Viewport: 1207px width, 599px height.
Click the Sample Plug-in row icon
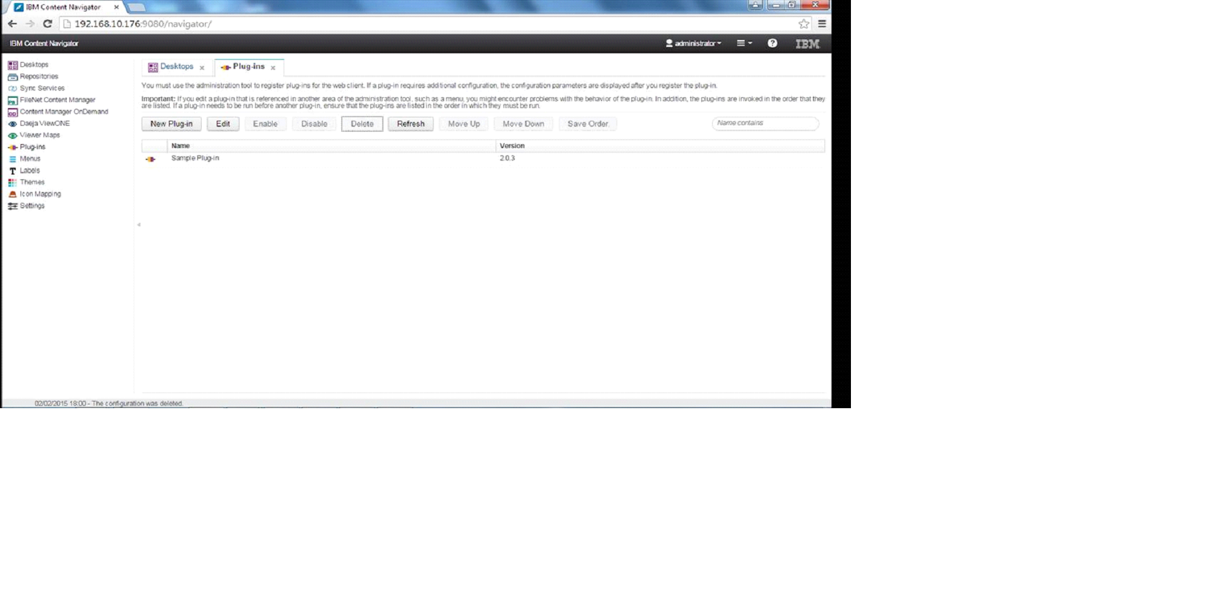150,159
